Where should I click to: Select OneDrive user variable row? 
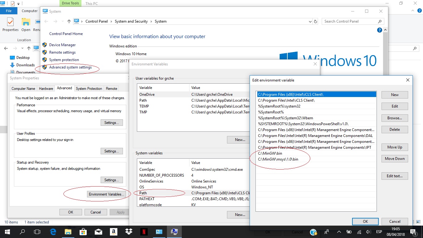194,95
